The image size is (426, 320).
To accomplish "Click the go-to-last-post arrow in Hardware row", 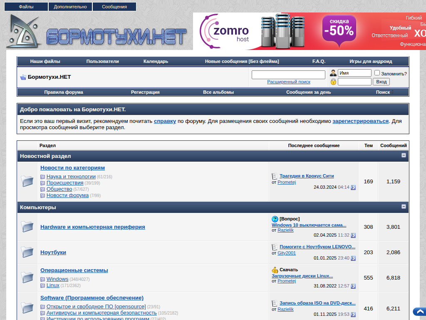I will coord(353,235).
